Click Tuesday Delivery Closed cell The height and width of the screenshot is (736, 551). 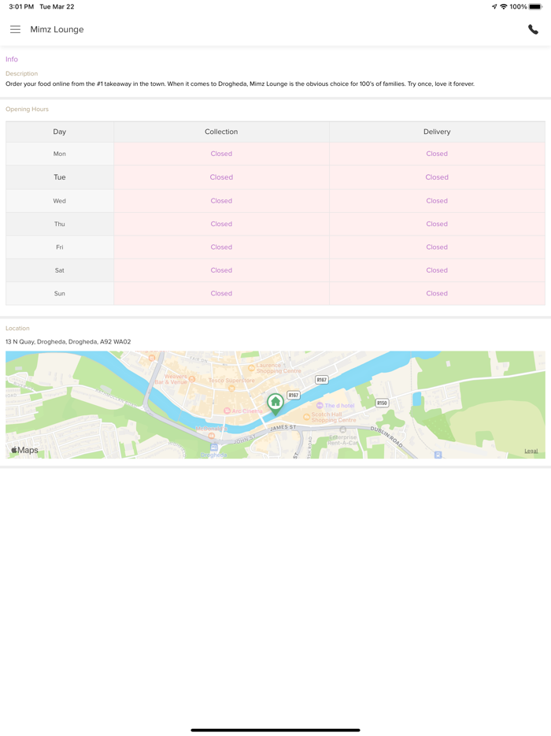[x=437, y=177]
